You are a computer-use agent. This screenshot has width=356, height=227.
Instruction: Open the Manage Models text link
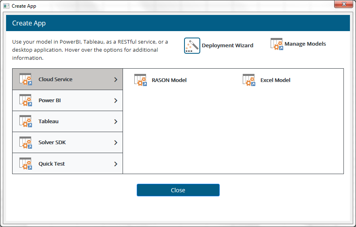(305, 44)
